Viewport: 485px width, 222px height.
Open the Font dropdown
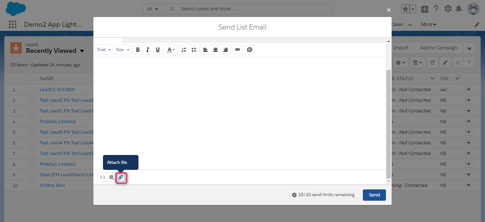tap(104, 50)
